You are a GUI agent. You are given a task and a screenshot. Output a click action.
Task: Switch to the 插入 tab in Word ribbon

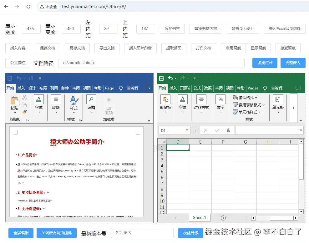(21, 88)
